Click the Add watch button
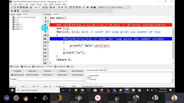Image resolution: width=184 pixels, height=103 pixels. [x=32, y=71]
